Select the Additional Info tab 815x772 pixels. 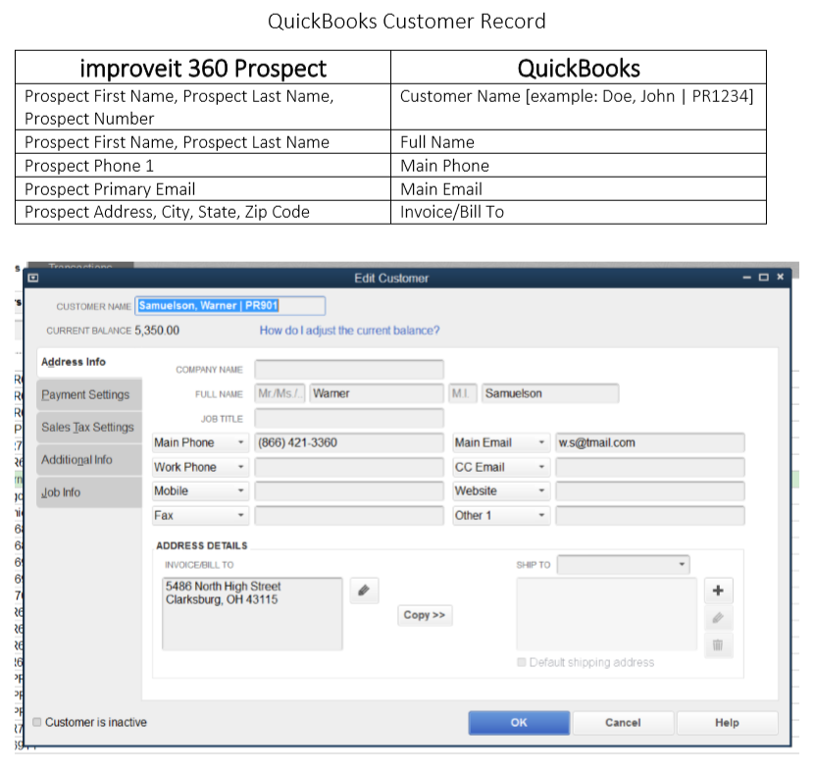pyautogui.click(x=76, y=459)
